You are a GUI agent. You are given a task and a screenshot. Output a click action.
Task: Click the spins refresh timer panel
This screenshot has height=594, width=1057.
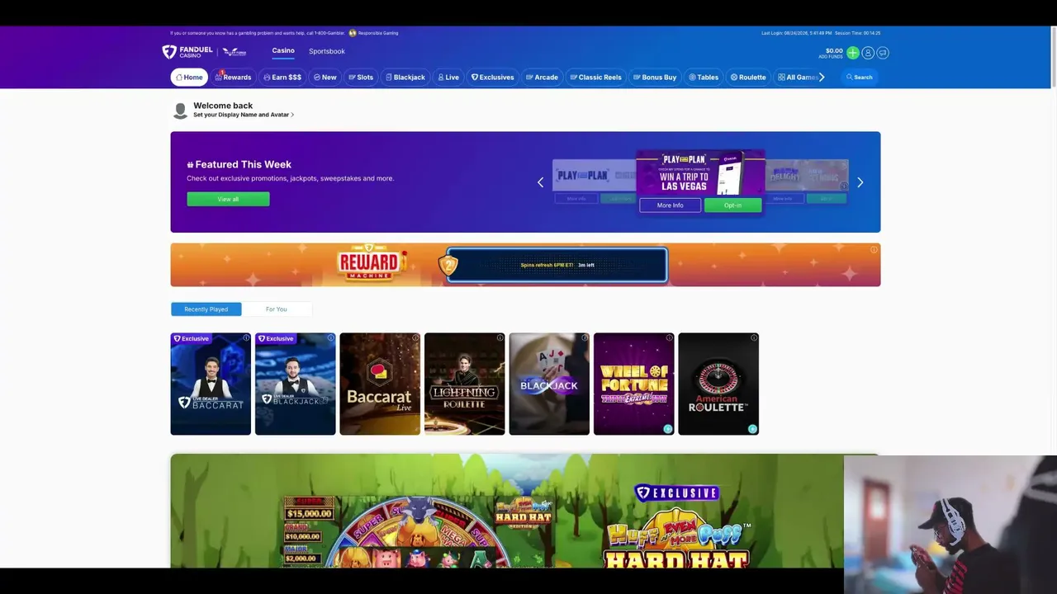coord(557,265)
